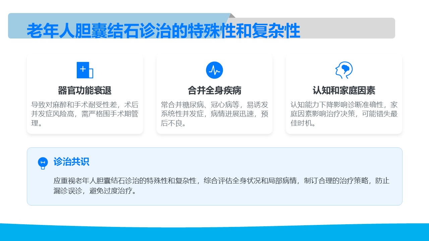Click the paragraph starting with 导致对麻醉和手术耐受性差
429x241 pixels.
(85, 114)
